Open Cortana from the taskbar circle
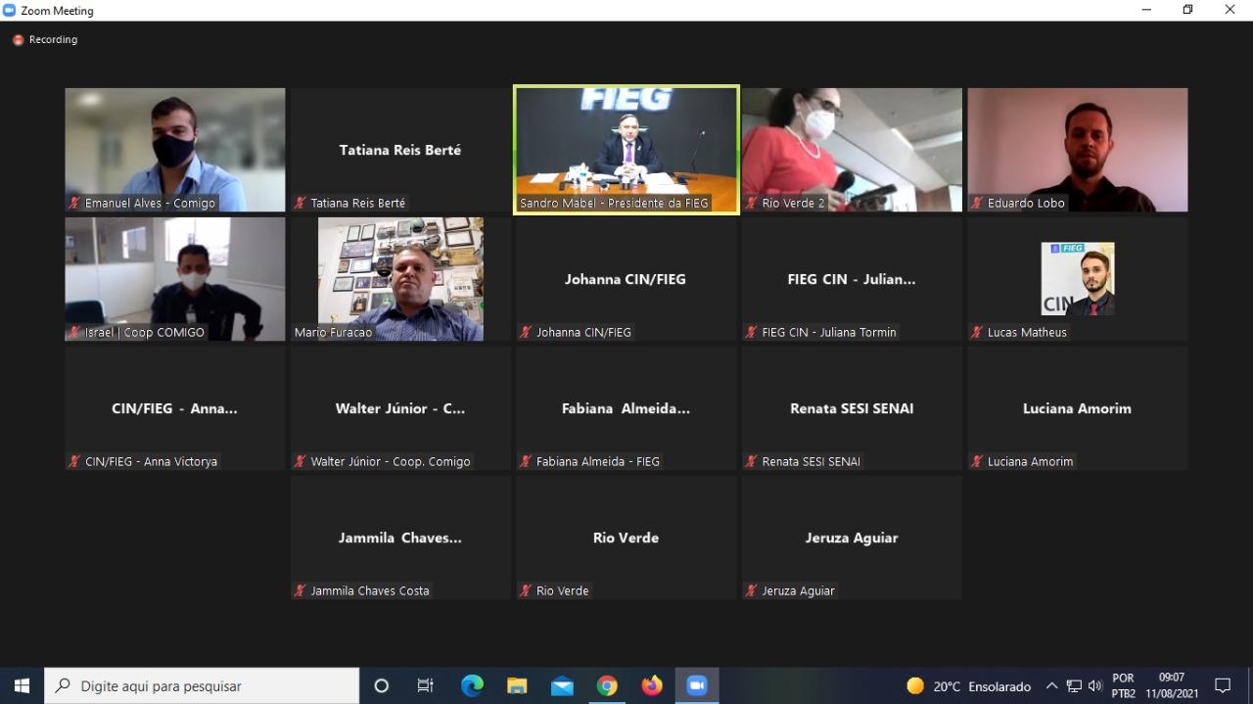The height and width of the screenshot is (704, 1253). [382, 685]
